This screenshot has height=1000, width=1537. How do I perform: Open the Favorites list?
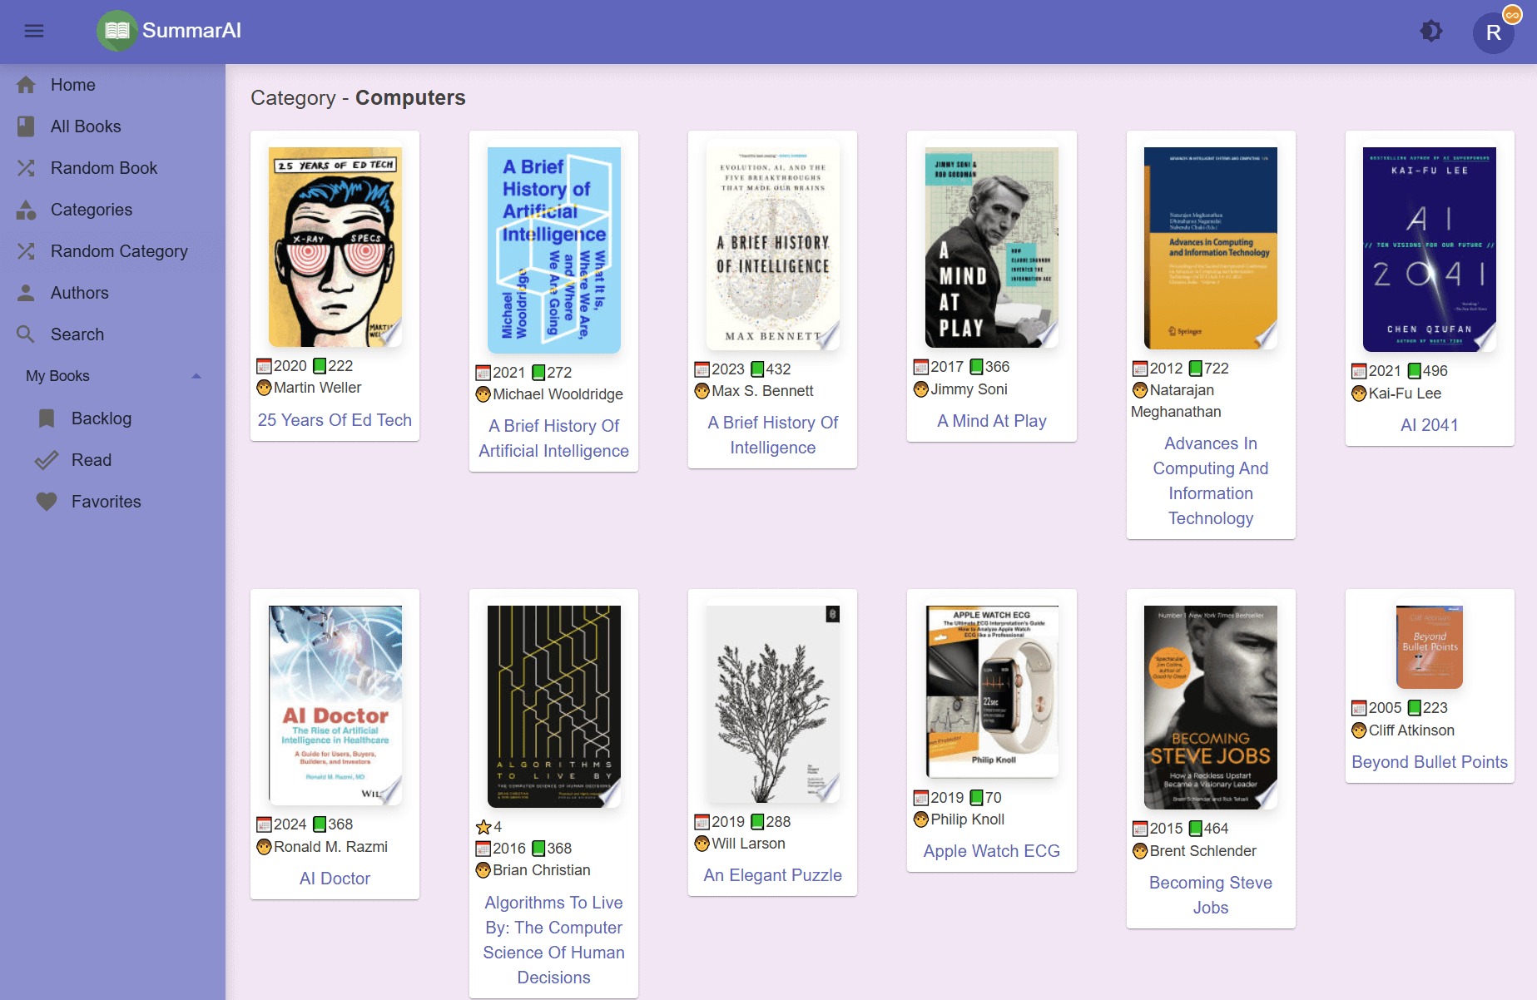click(x=112, y=502)
